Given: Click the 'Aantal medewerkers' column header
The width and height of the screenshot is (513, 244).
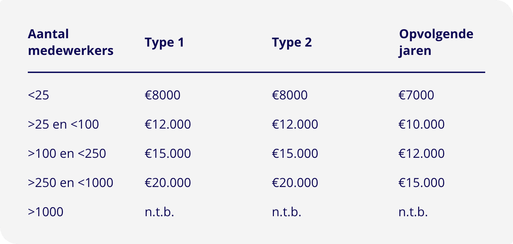Looking at the screenshot, I should tap(71, 42).
